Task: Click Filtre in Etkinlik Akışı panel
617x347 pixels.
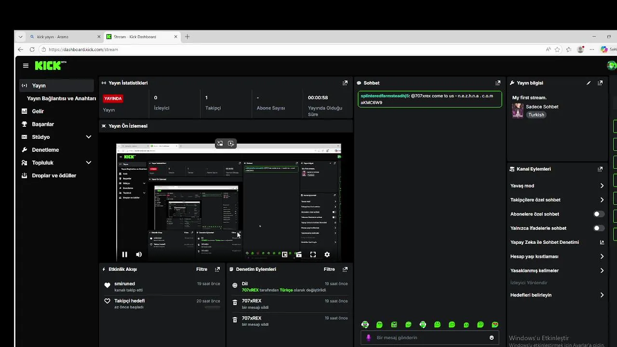Action: click(x=201, y=269)
